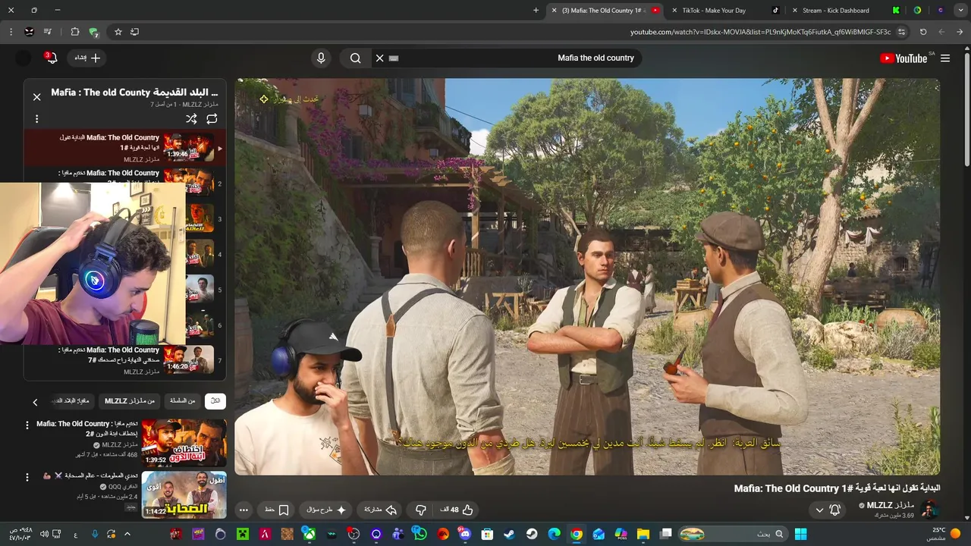Open Windows Start menu

pos(800,534)
